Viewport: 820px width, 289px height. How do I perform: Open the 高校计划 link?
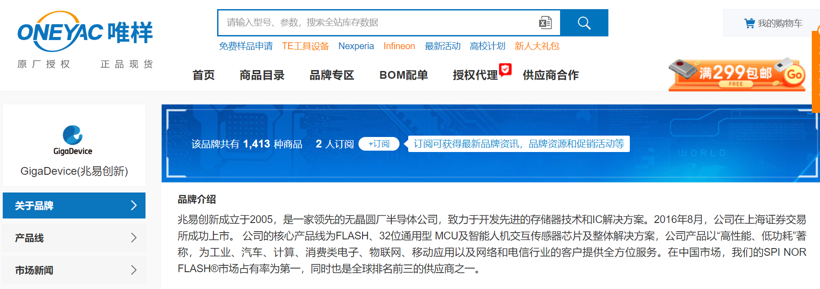click(x=488, y=46)
